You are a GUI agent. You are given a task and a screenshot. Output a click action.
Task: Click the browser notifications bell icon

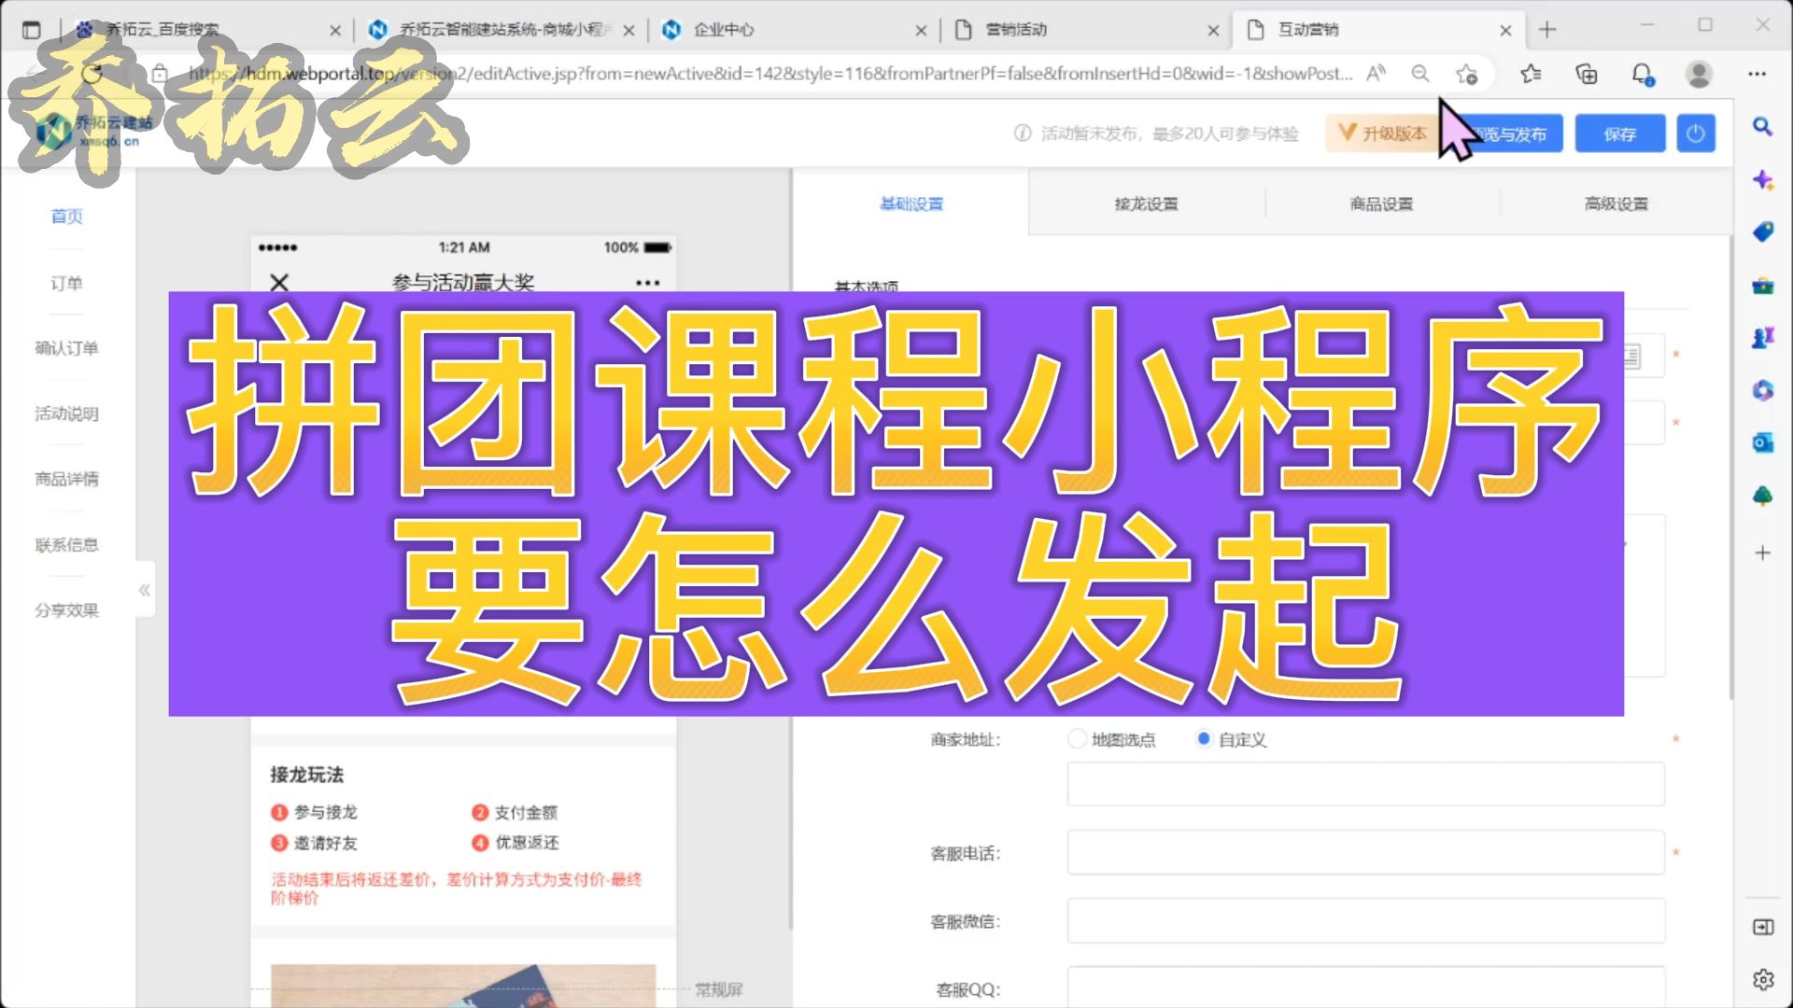(x=1641, y=74)
